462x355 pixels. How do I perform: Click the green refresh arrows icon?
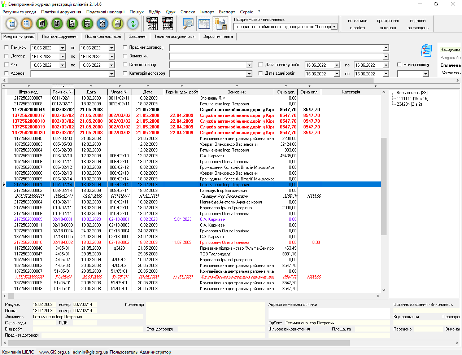(x=133, y=24)
